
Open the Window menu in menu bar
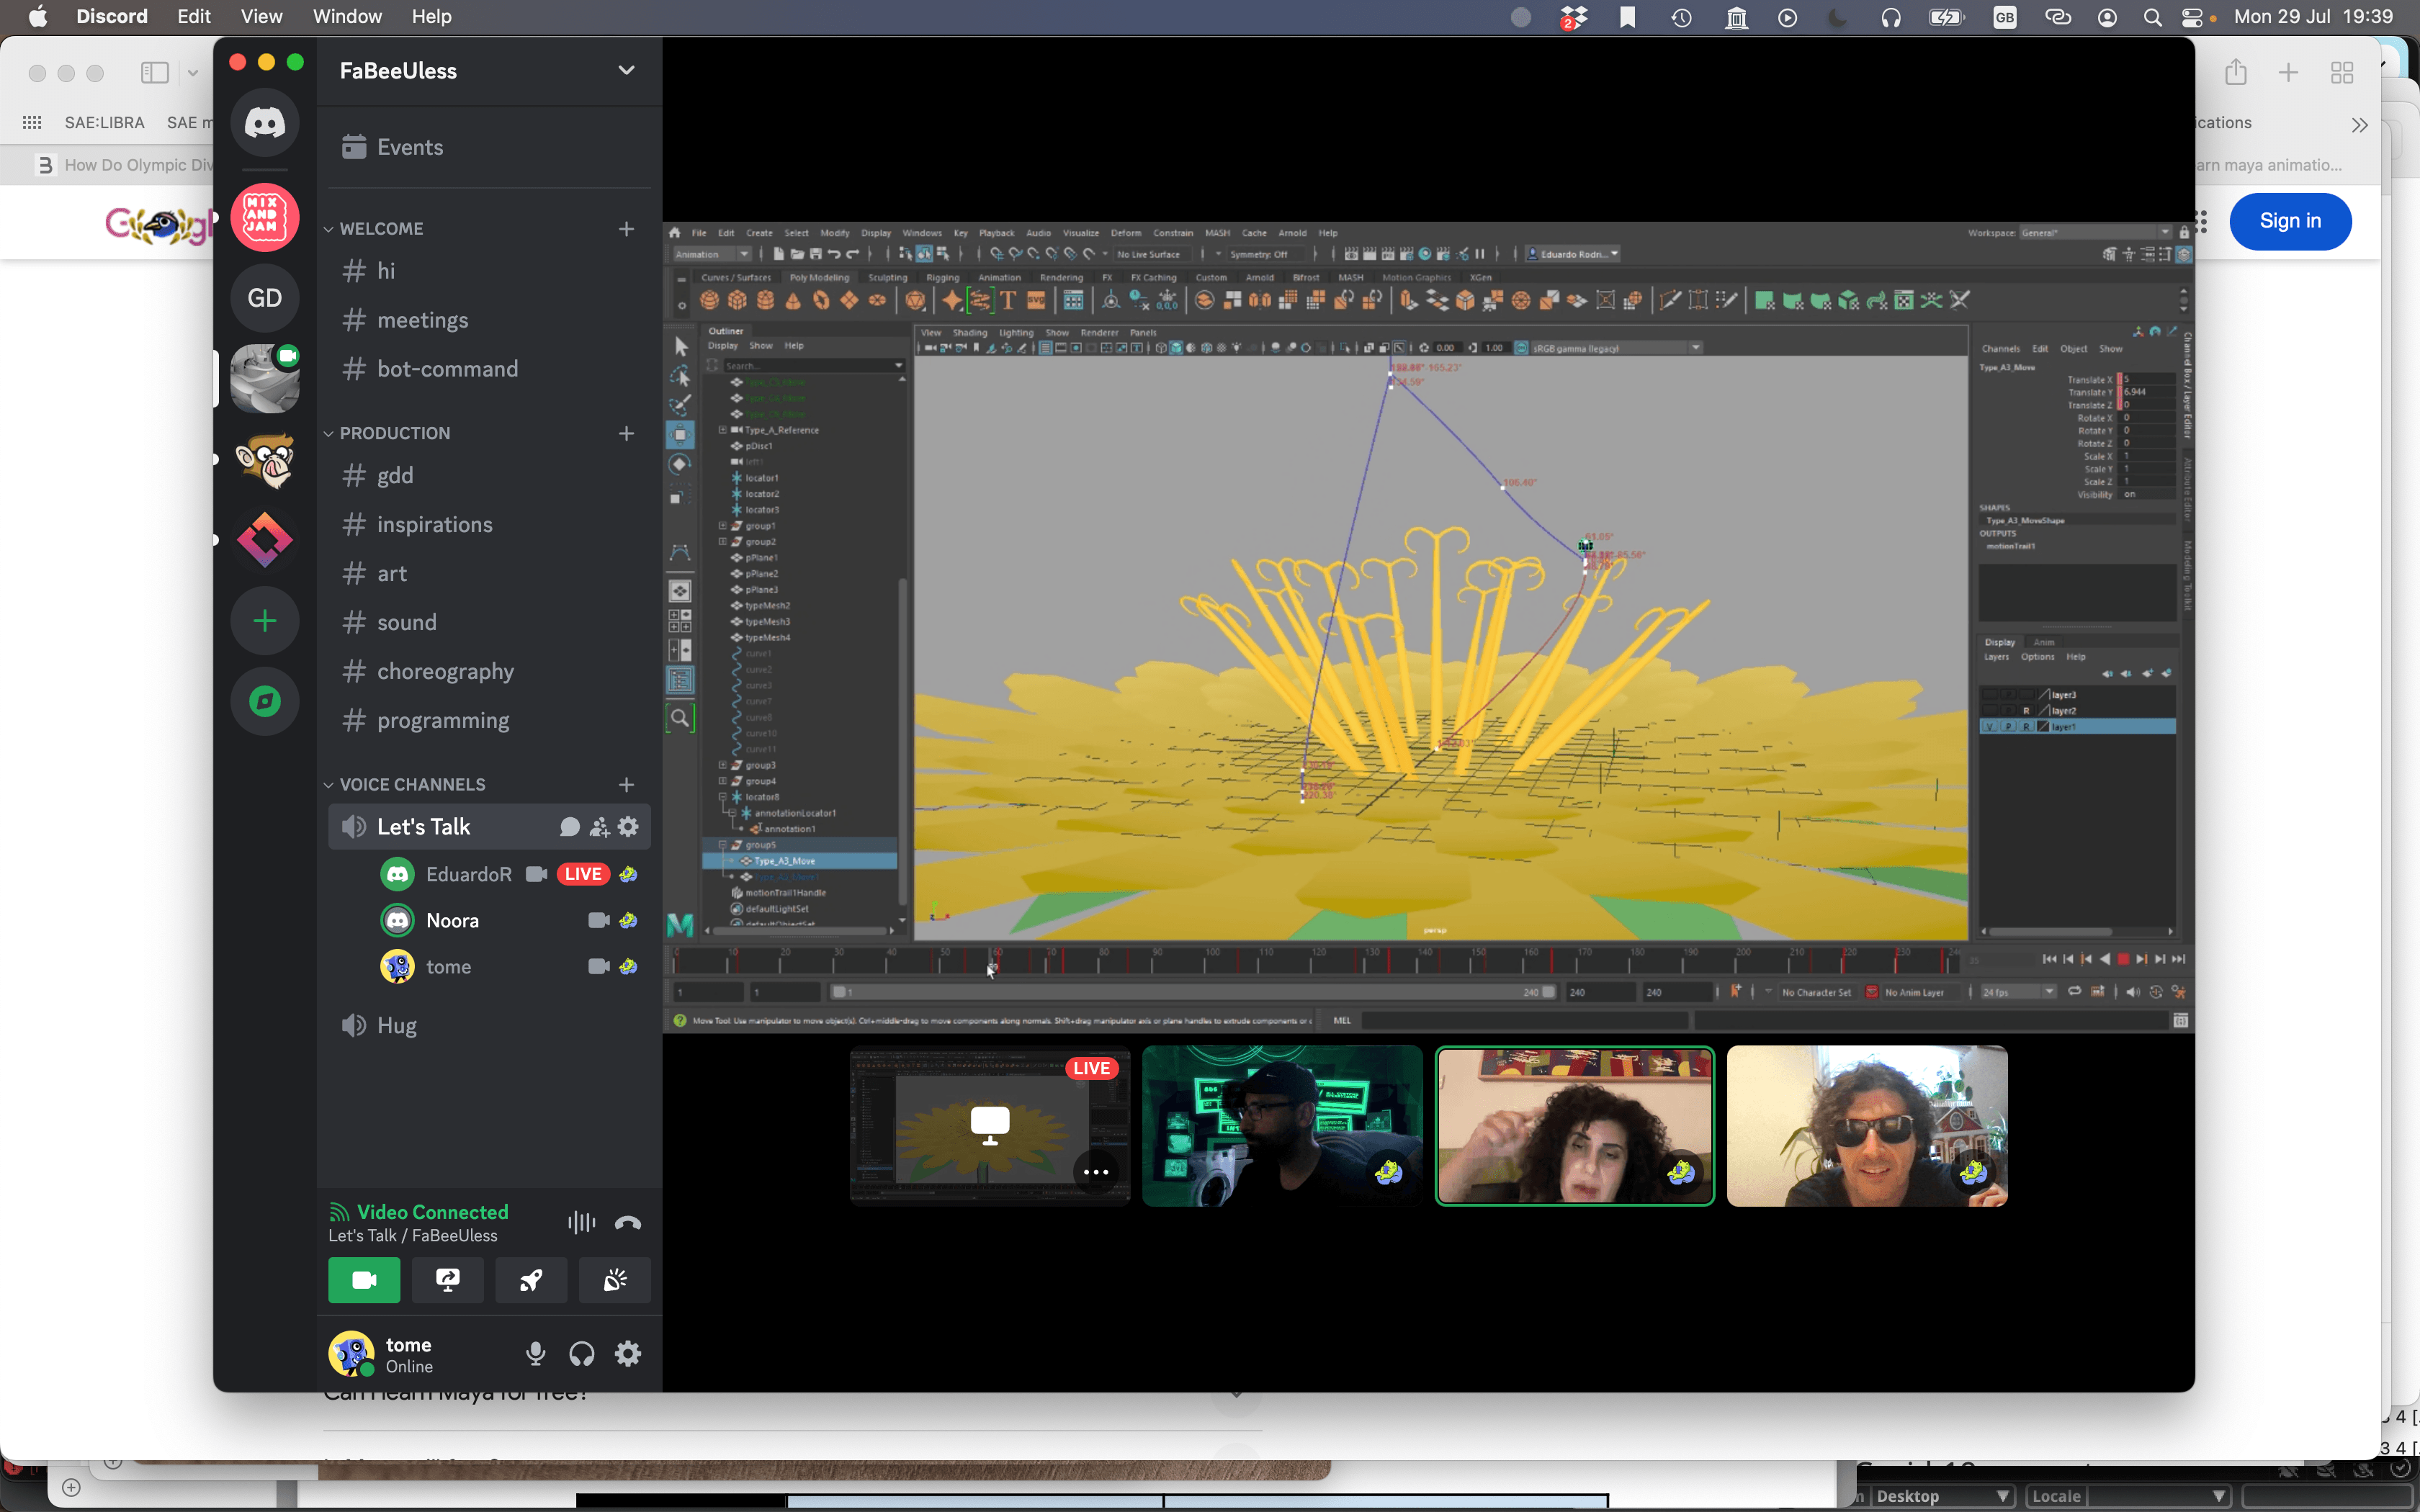tap(346, 16)
